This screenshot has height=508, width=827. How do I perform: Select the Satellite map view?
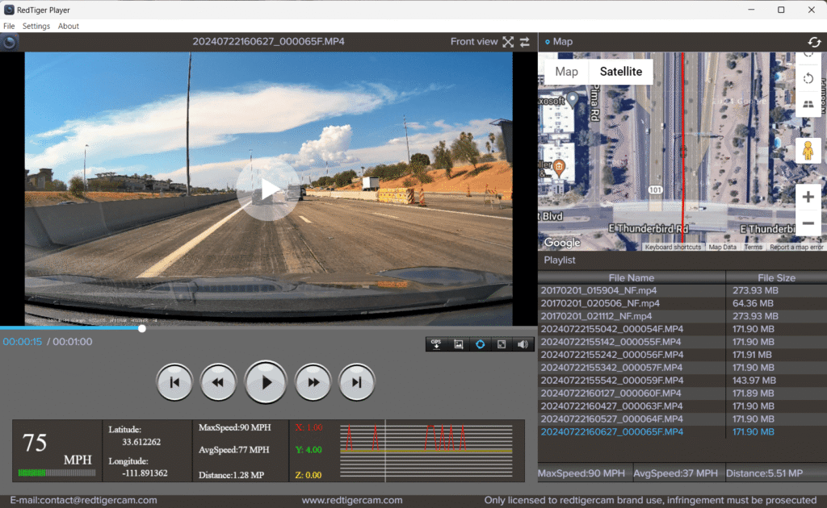(620, 72)
